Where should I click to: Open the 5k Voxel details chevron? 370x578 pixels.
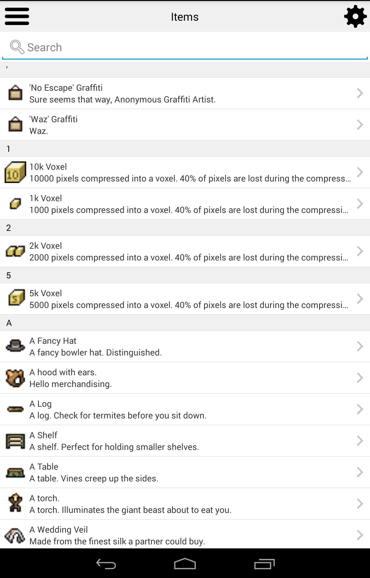click(x=360, y=298)
